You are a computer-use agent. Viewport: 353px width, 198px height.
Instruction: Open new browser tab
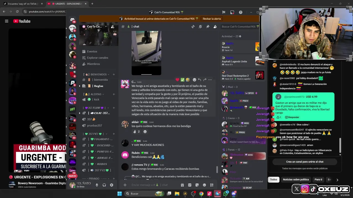pos(92,4)
